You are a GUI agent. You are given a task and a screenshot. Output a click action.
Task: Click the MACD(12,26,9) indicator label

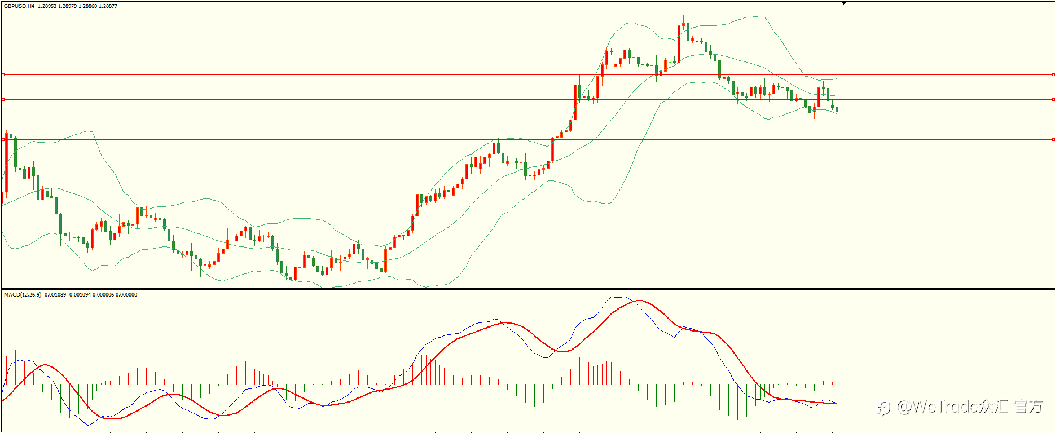(23, 295)
